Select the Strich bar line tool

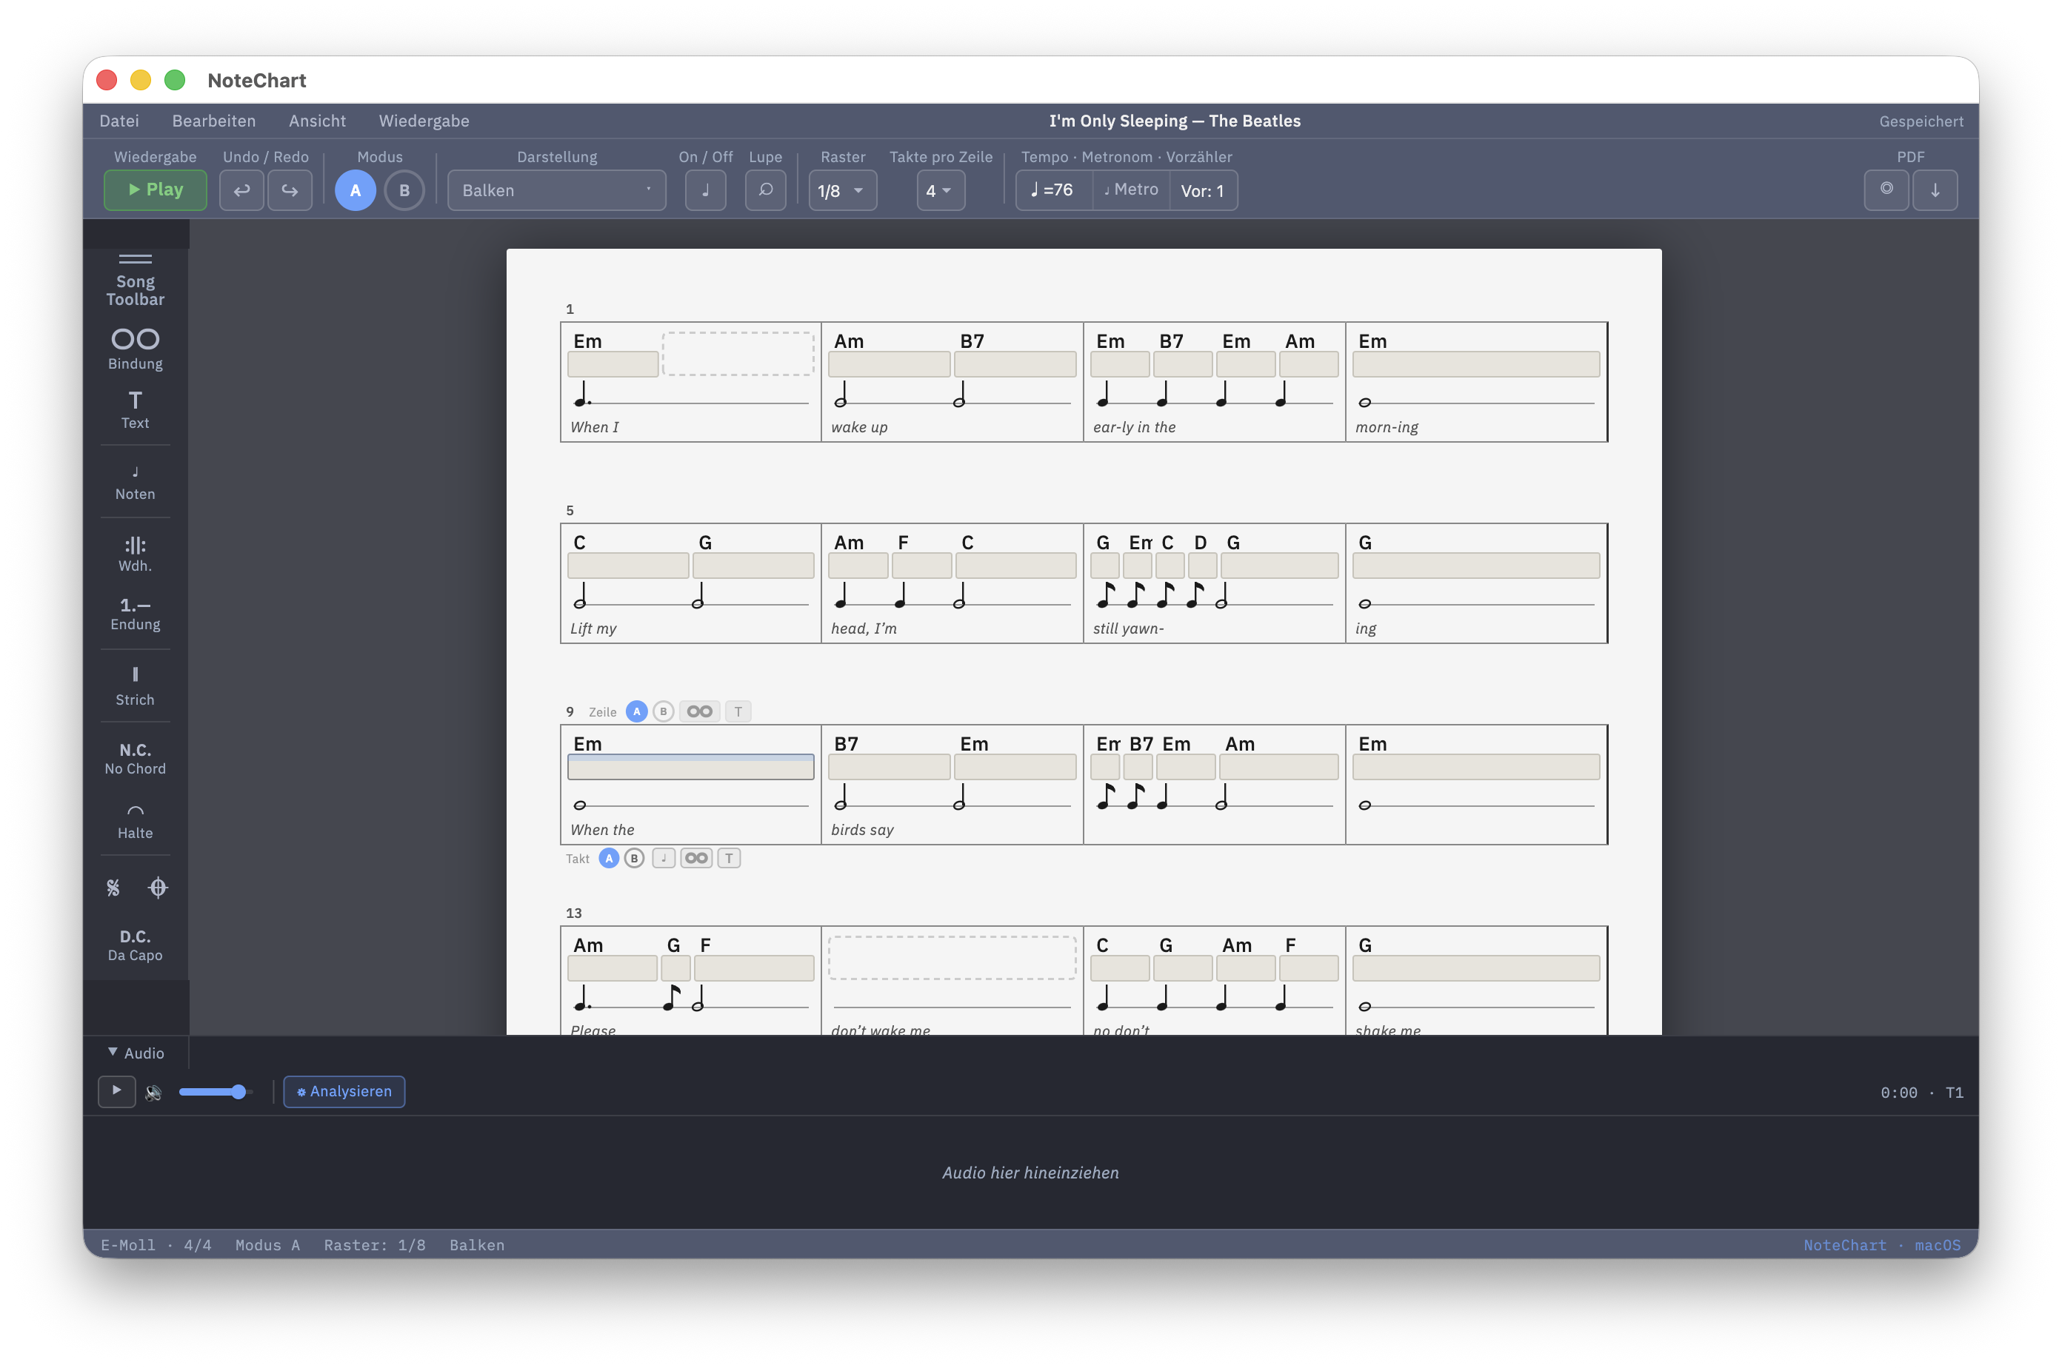[x=136, y=685]
